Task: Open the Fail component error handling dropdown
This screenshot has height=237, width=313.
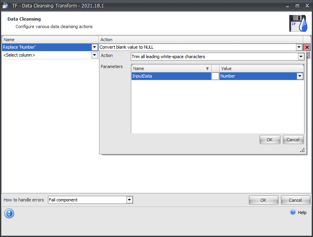Action: pos(129,200)
